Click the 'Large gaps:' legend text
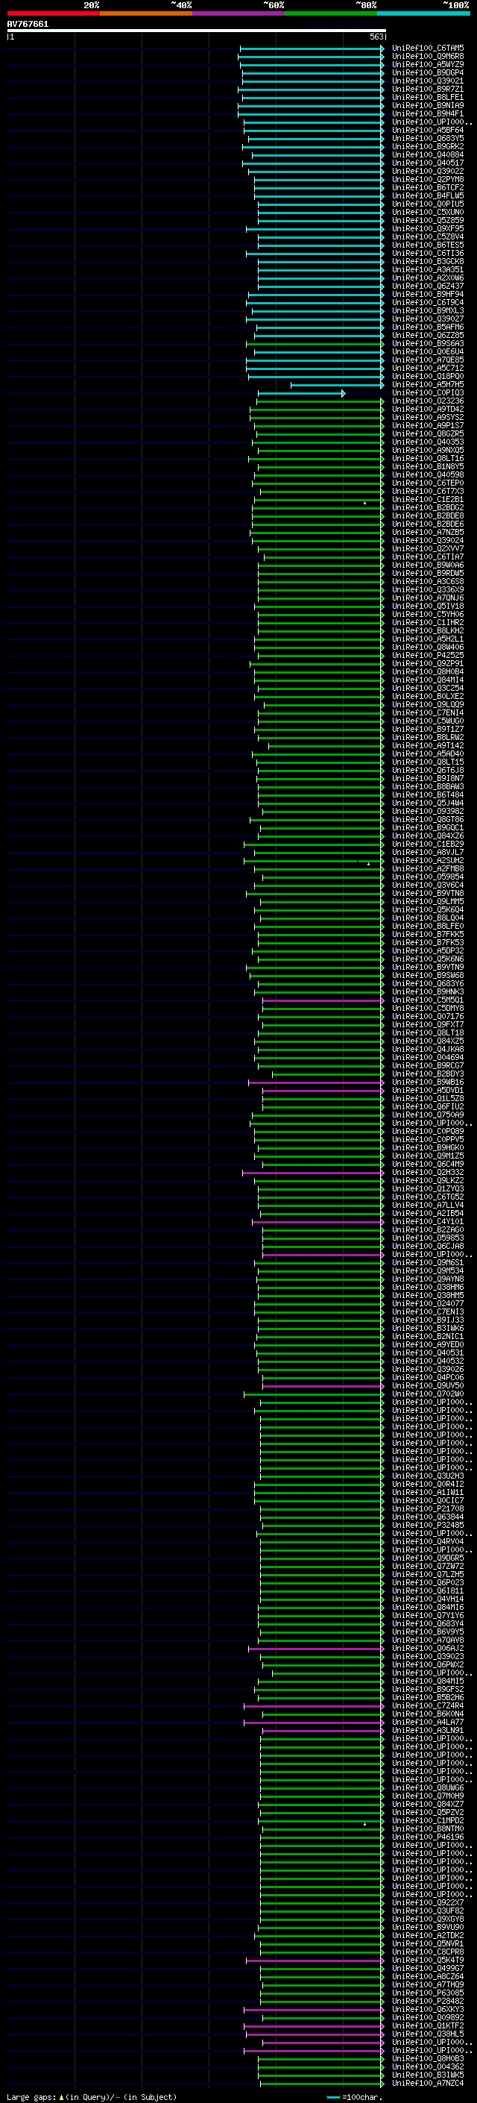 pyautogui.click(x=31, y=2096)
